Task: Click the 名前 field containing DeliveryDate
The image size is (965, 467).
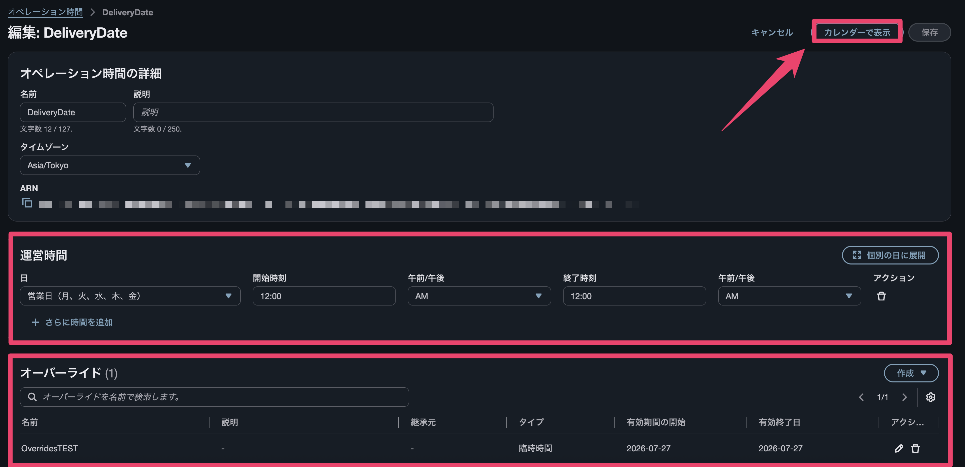Action: pyautogui.click(x=73, y=112)
